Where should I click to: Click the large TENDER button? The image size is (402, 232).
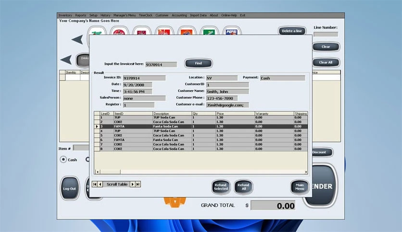(323, 186)
